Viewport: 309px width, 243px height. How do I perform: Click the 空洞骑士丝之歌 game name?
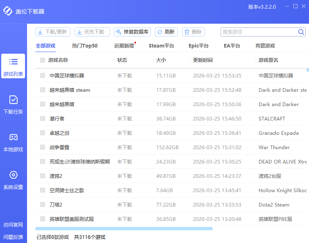(x=67, y=191)
